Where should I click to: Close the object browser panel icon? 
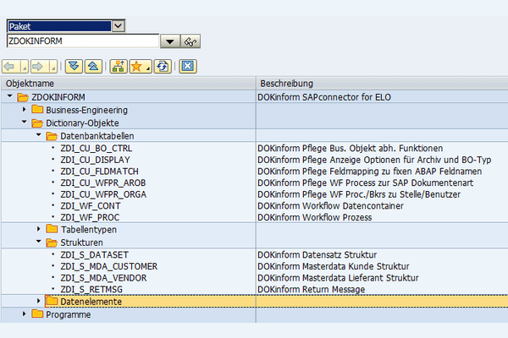[x=188, y=66]
